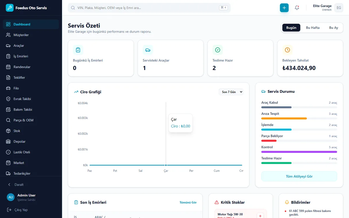Open the Stok menu item
The width and height of the screenshot is (349, 218).
31,131
